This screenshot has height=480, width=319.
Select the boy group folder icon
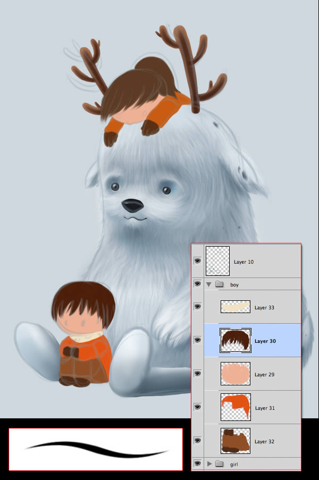[219, 284]
